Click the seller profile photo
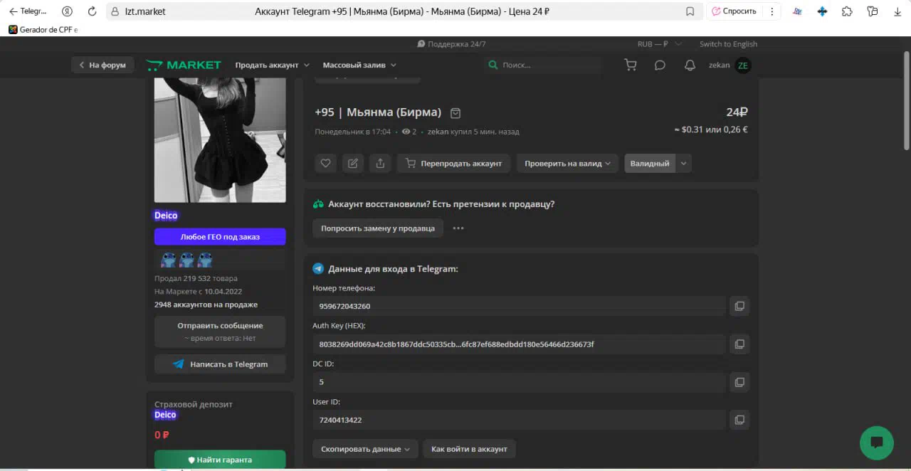 [220, 140]
